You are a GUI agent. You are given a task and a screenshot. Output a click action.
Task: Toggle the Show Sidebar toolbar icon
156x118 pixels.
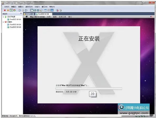[x=32, y=10]
